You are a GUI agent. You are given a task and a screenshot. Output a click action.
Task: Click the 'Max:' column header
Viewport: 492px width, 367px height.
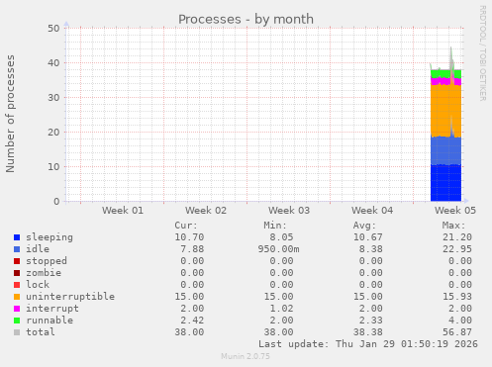[453, 226]
